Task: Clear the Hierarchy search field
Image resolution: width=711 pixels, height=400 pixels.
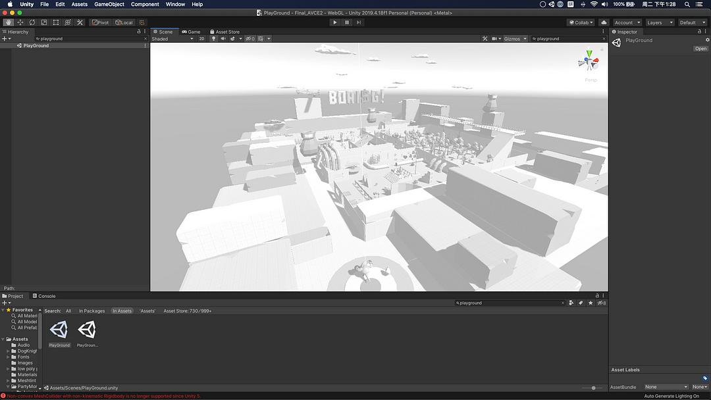Action: [x=145, y=39]
